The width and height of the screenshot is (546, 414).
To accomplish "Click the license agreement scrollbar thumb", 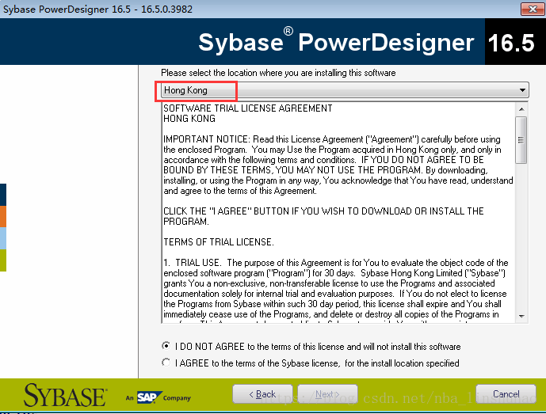I will 521,140.
